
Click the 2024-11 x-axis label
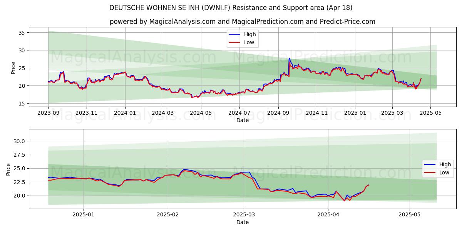tap(317, 113)
